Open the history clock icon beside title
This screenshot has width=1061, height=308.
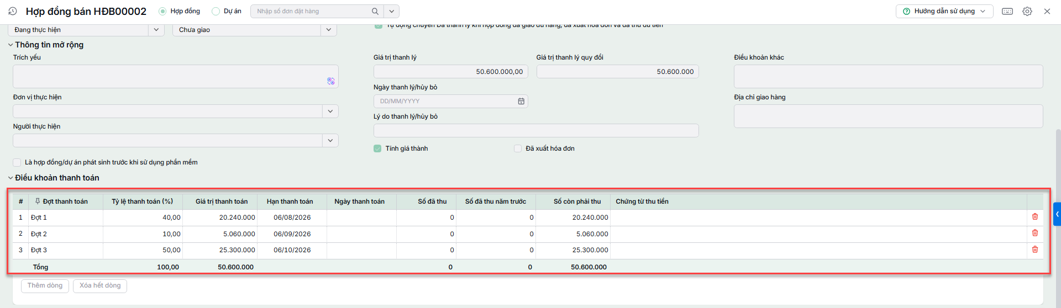(x=13, y=11)
